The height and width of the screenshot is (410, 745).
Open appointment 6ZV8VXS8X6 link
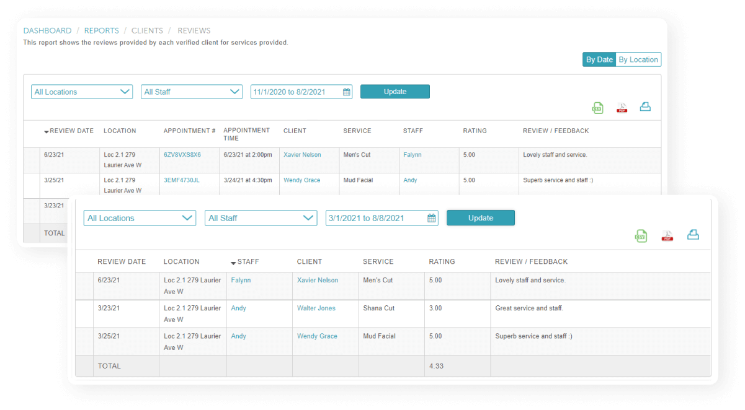pyautogui.click(x=182, y=155)
